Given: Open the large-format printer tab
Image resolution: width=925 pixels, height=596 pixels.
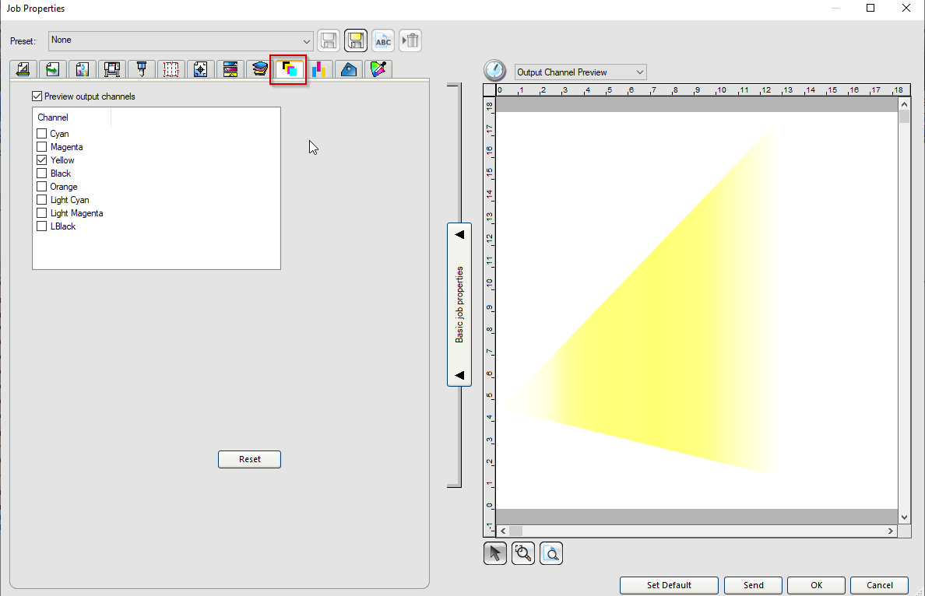Looking at the screenshot, I should (x=111, y=69).
